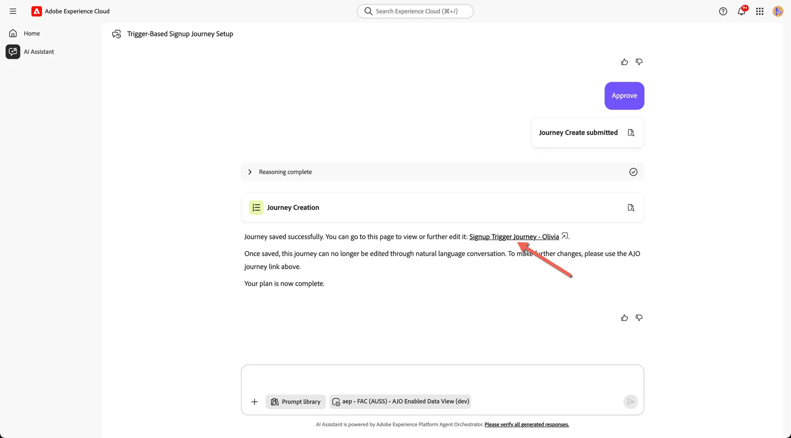Thumbs up the Journey Creation response
This screenshot has height=438, width=791.
pos(624,318)
